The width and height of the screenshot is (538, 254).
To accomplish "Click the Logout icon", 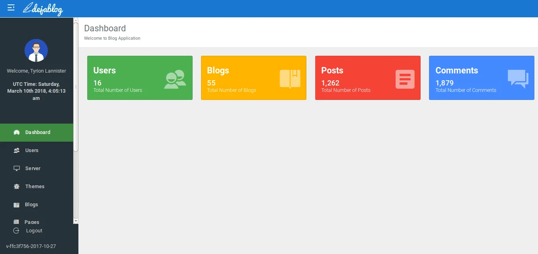I will pyautogui.click(x=16, y=231).
